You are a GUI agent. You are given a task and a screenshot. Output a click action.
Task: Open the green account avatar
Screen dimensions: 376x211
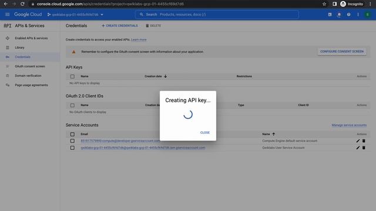367,15
